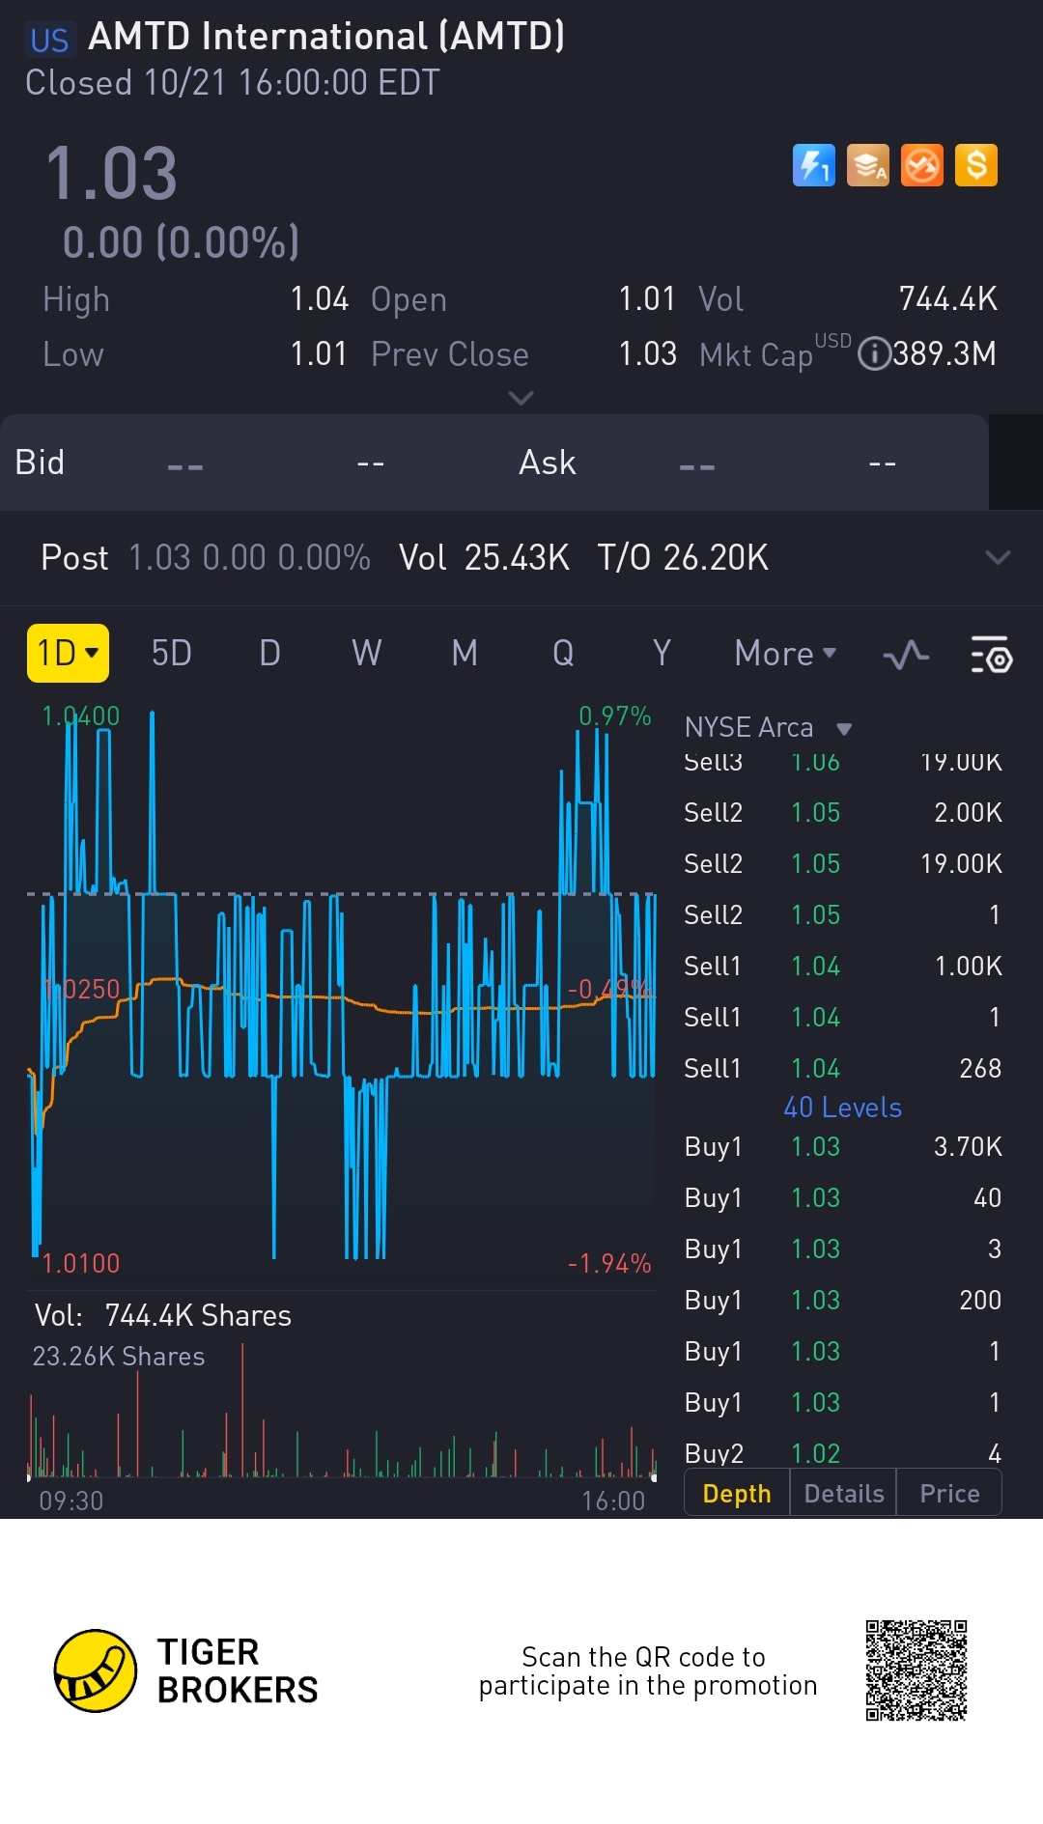Tap the orange no-shorting badge icon
The height and width of the screenshot is (1824, 1043).
click(x=921, y=165)
